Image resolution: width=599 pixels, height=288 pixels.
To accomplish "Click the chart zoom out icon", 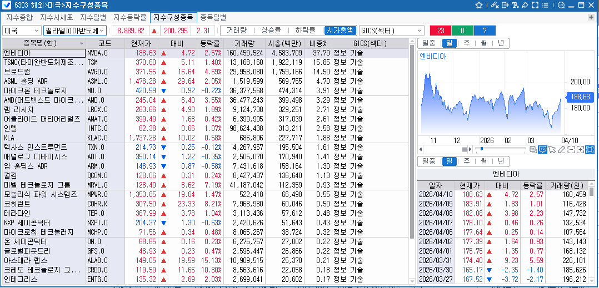I will (x=571, y=149).
